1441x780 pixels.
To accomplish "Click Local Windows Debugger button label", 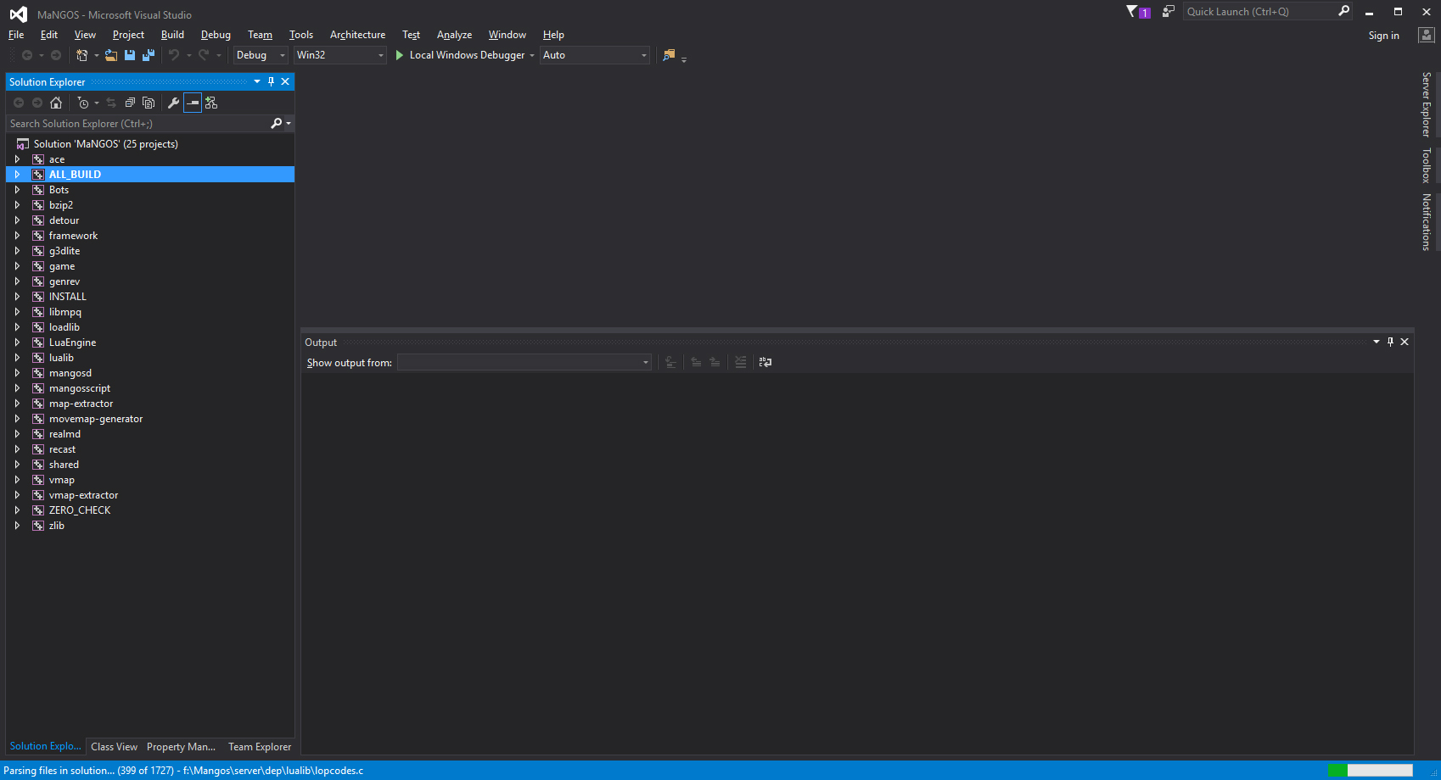I will pyautogui.click(x=467, y=55).
